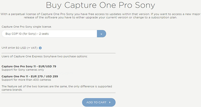Click "Support for Sony cameras only" text
Image resolution: width=201 pixels, height=107 pixels.
click(x=23, y=70)
